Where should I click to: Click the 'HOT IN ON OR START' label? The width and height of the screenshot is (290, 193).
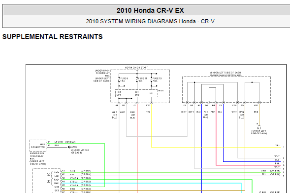click(136, 68)
